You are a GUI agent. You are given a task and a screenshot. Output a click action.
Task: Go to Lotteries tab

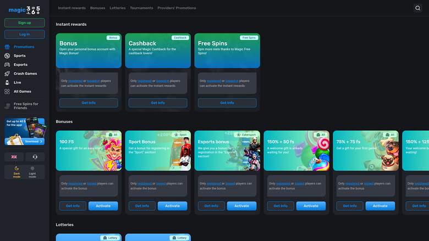click(118, 8)
